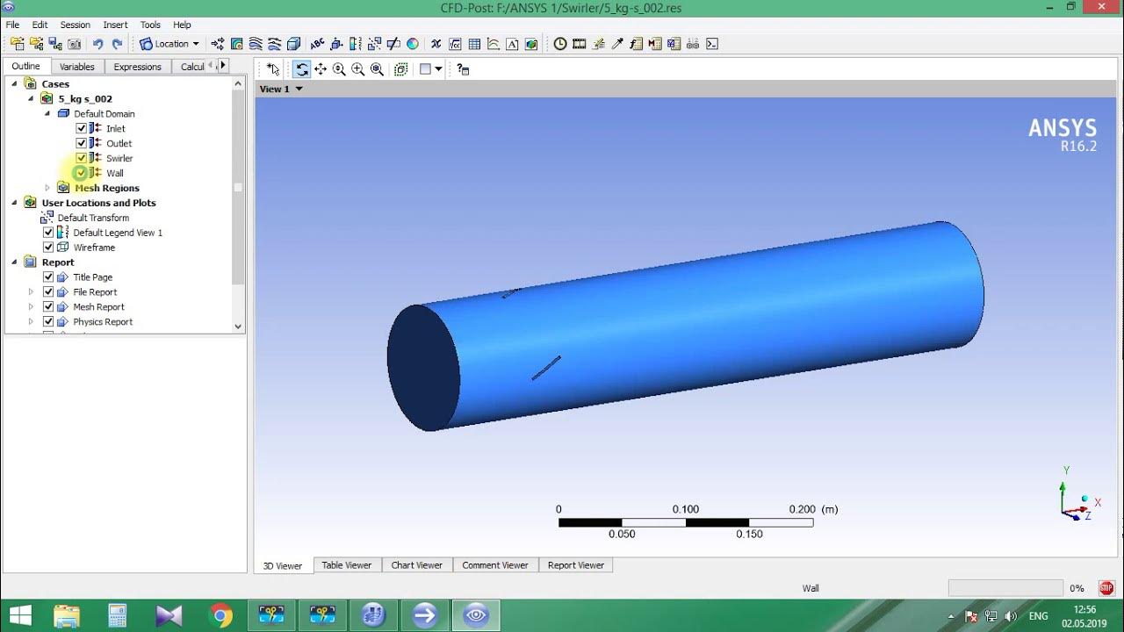Screen dimensions: 1124x632
Task: Open the Insert menu
Action: point(115,25)
